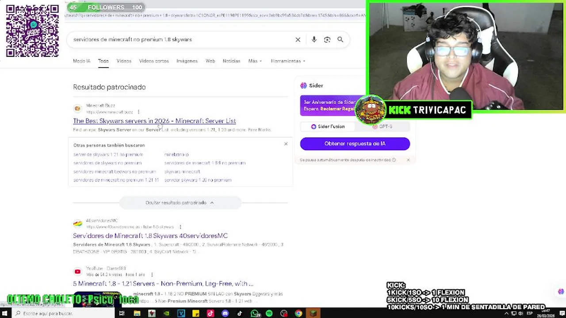Click the Sider anniversary promo banner

[x=329, y=106]
